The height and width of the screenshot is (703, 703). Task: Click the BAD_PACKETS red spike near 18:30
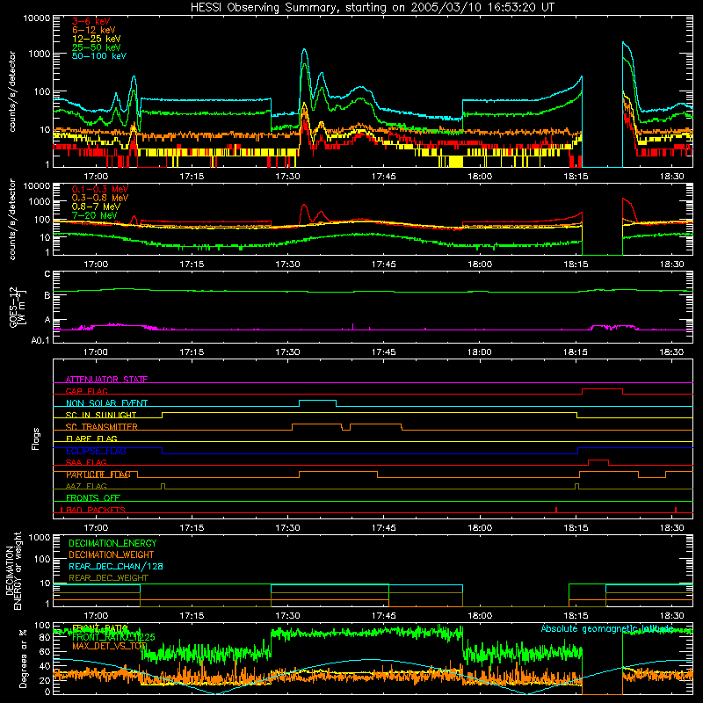point(676,510)
